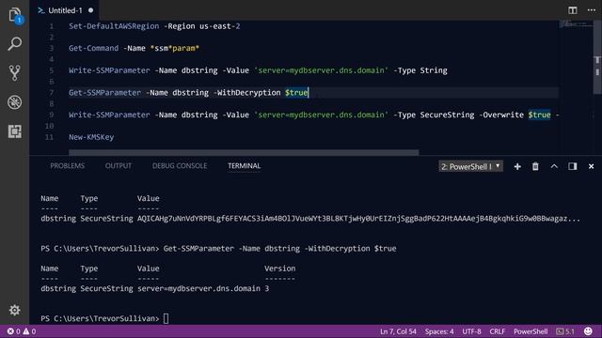The image size is (602, 338).
Task: Click line number 1 in gutter
Action: pos(52,26)
